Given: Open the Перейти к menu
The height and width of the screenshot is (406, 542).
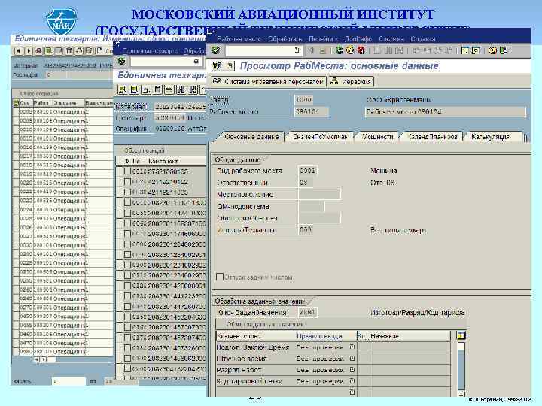Looking at the screenshot, I should [324, 39].
